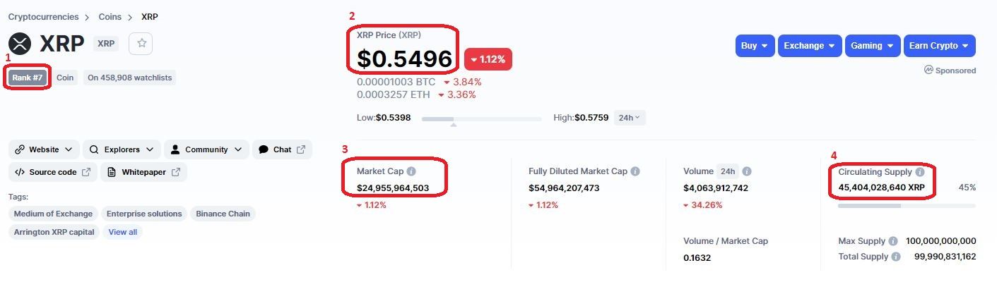Viewport: 997px width, 282px height.
Task: Click the Max Supply info icon
Action: [x=893, y=241]
